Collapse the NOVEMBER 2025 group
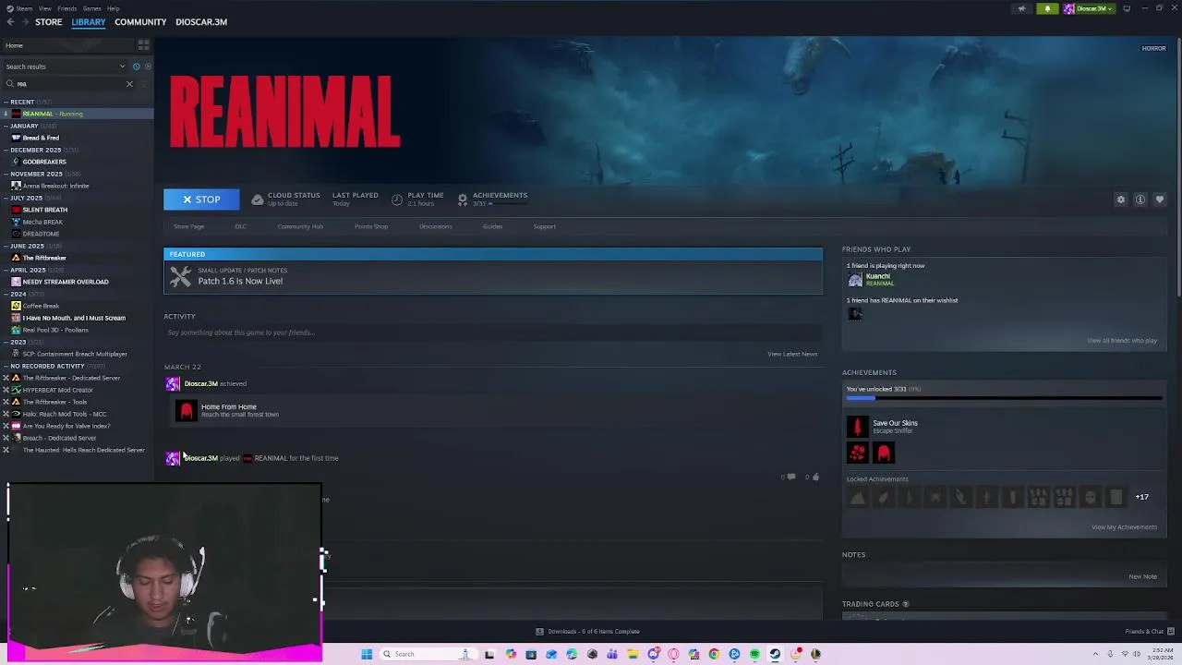The image size is (1182, 665). (6, 174)
